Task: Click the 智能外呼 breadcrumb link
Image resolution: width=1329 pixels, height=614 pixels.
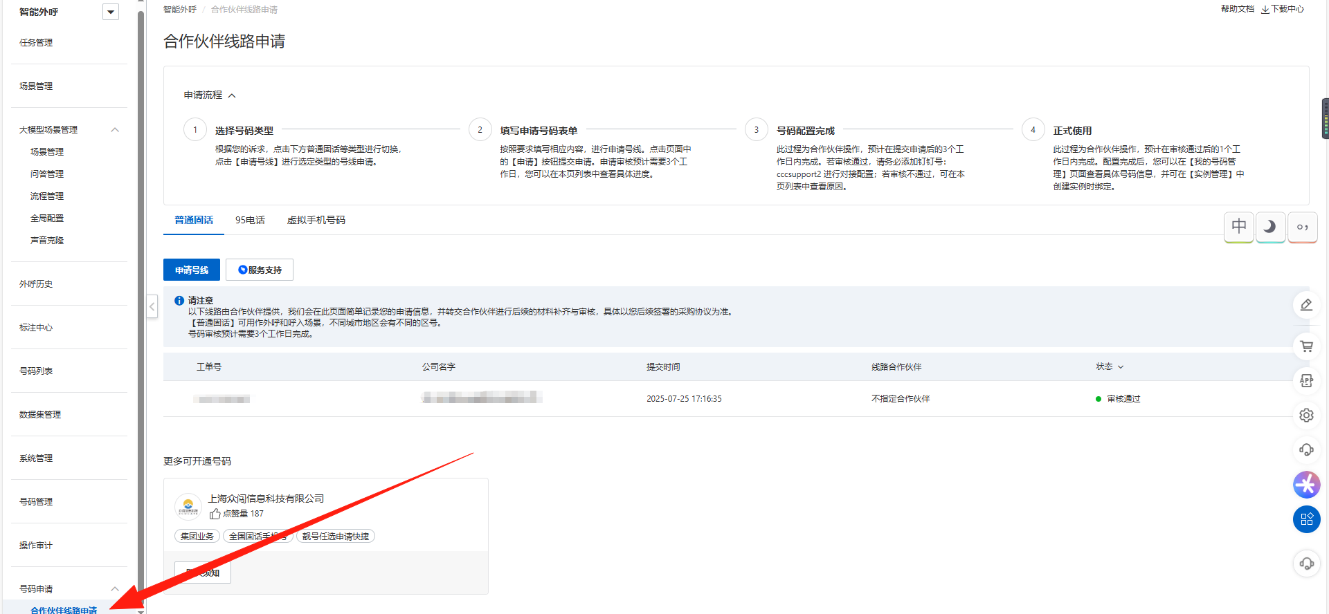Action: tap(180, 10)
